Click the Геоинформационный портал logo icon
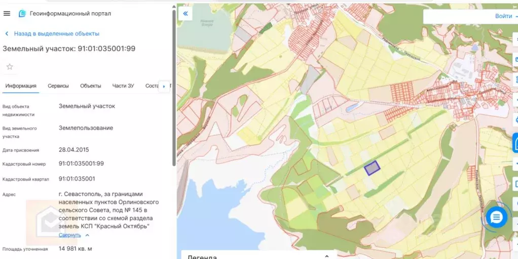Viewport: 518px width, 259px height. click(22, 14)
